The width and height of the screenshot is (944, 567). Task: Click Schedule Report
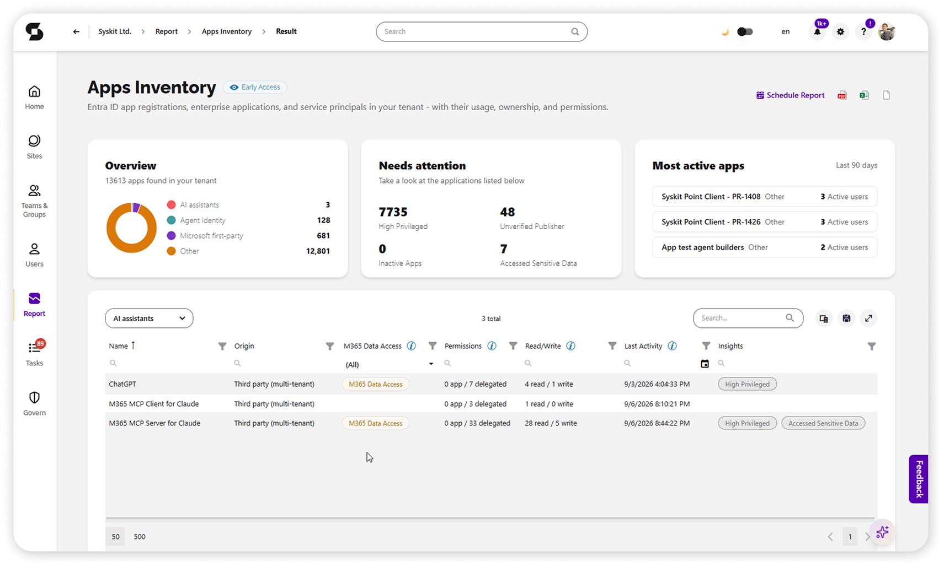point(790,95)
